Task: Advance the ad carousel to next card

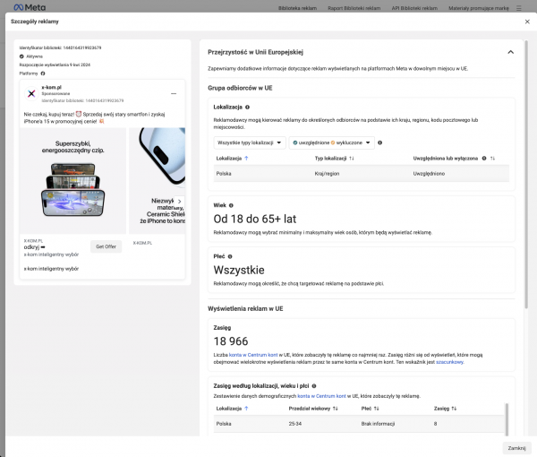Action: click(x=179, y=202)
